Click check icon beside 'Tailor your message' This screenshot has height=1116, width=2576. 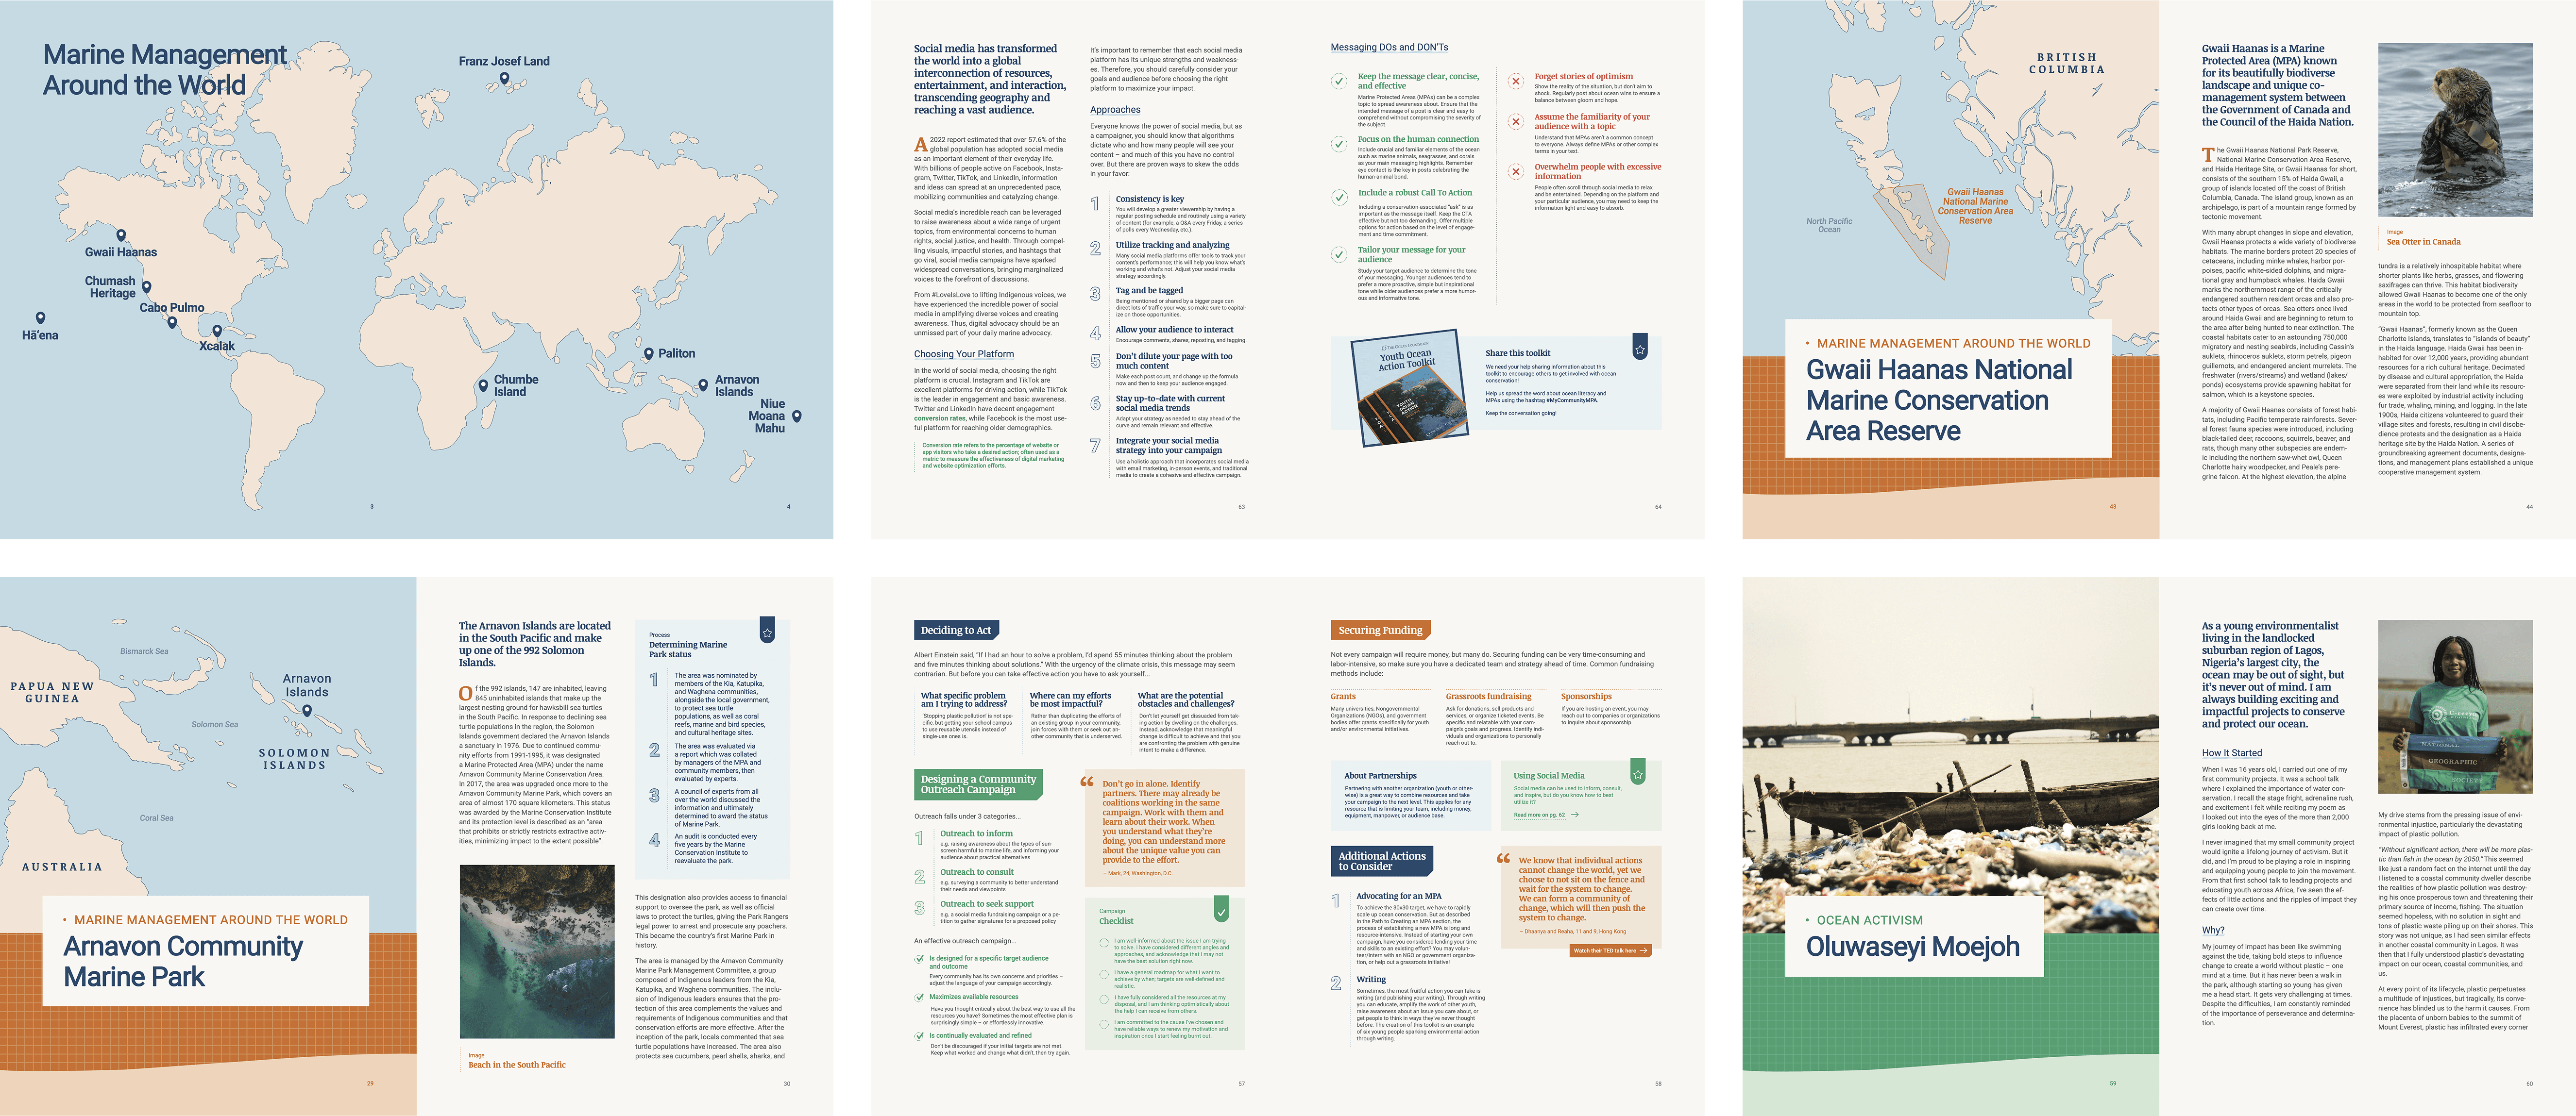point(1339,255)
